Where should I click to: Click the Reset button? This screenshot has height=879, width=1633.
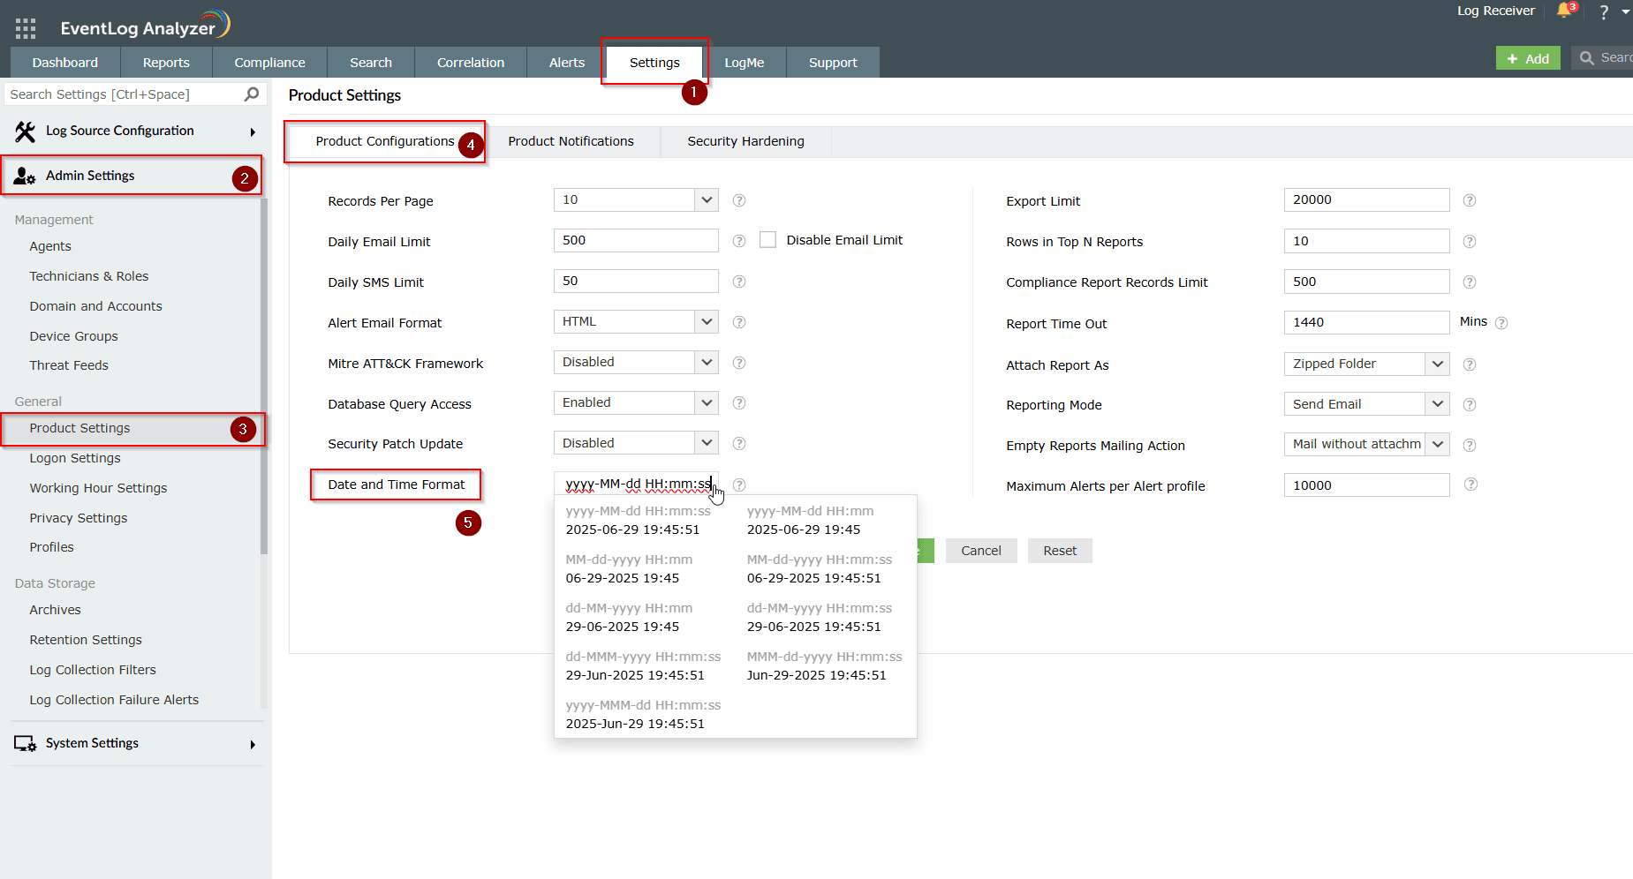(1060, 551)
